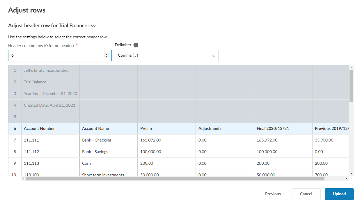Click the Final 2020/12/31 header cell
The width and height of the screenshot is (362, 206).
(x=283, y=128)
